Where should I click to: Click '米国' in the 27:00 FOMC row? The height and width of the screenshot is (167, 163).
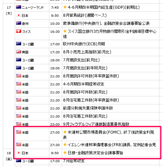[25, 132]
